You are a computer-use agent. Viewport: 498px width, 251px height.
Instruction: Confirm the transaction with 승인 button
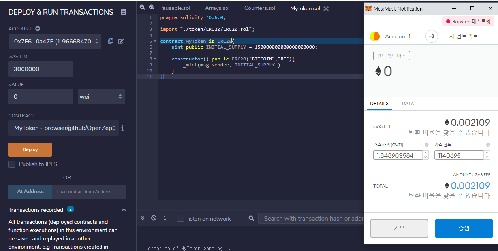[464, 228]
